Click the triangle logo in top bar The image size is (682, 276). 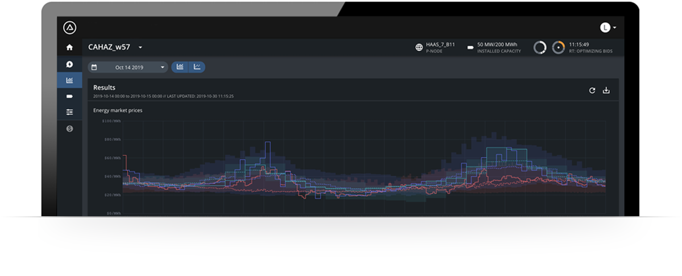click(x=70, y=27)
